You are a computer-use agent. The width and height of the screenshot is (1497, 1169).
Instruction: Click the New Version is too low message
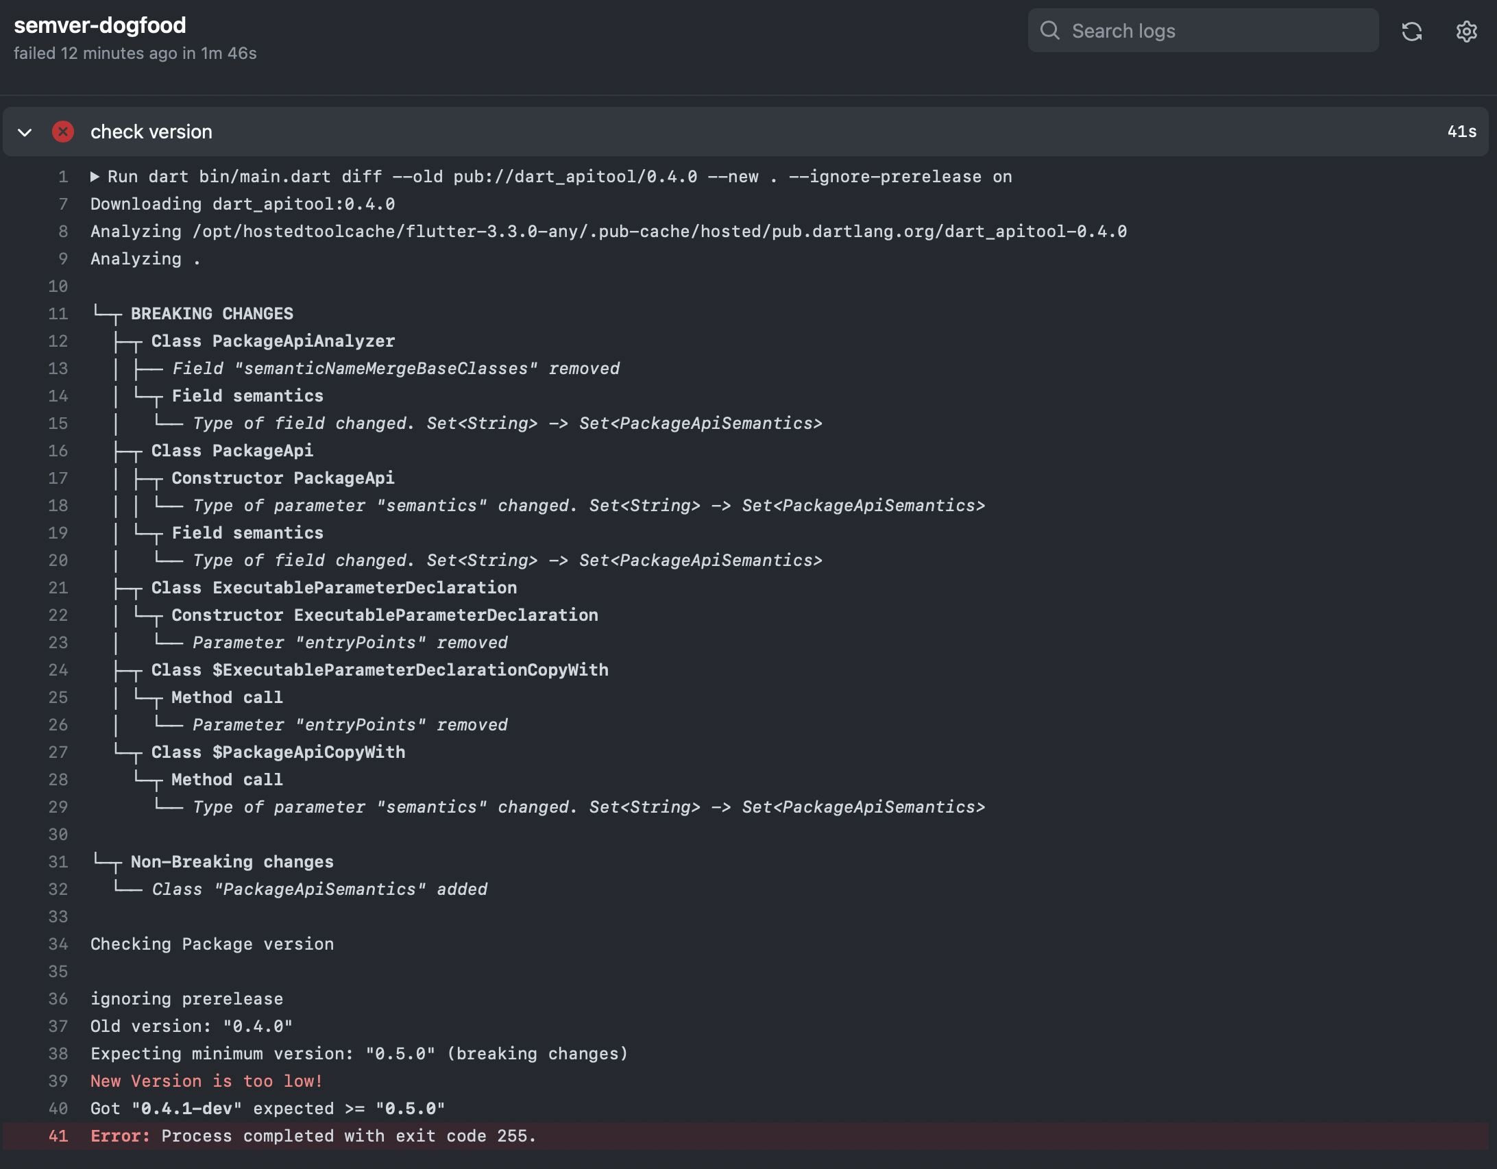[x=206, y=1081]
